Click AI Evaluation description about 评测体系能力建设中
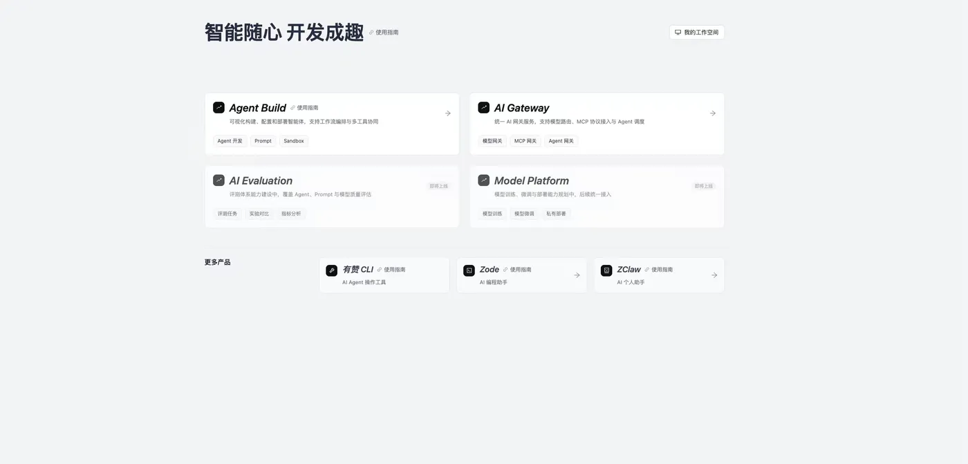This screenshot has height=464, width=968. tap(301, 194)
